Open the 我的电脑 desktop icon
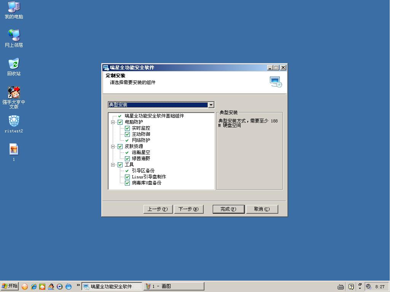Image resolution: width=405 pixels, height=292 pixels. click(14, 10)
